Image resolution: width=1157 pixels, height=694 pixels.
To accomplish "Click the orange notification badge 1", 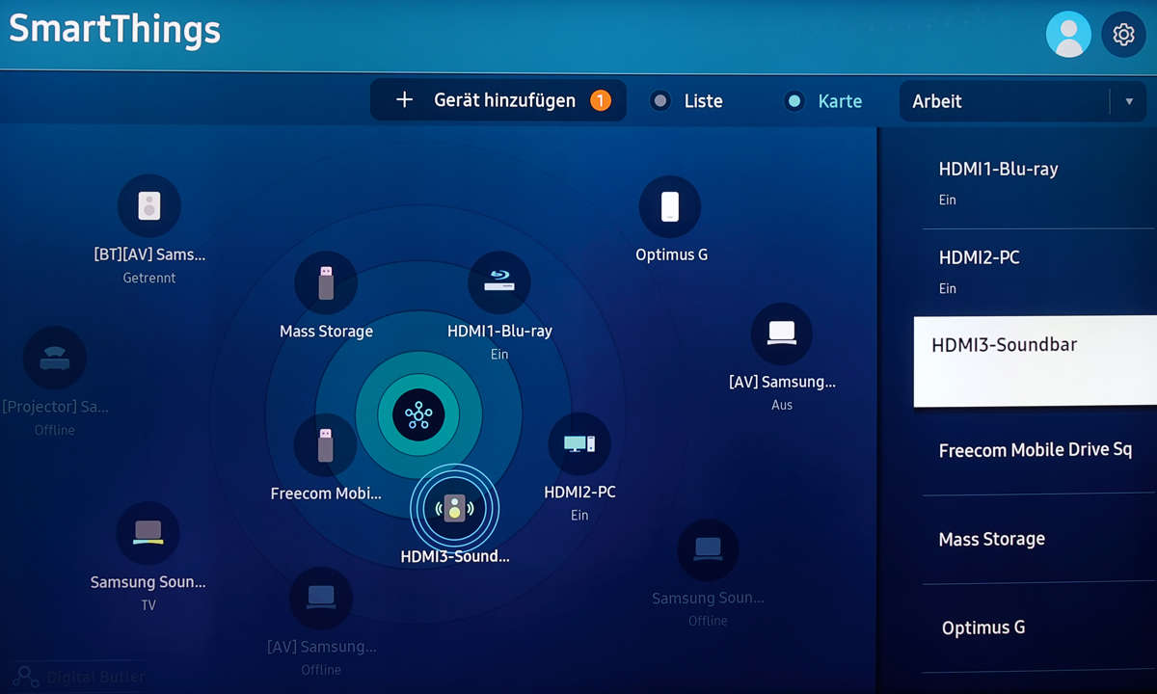I will (601, 100).
